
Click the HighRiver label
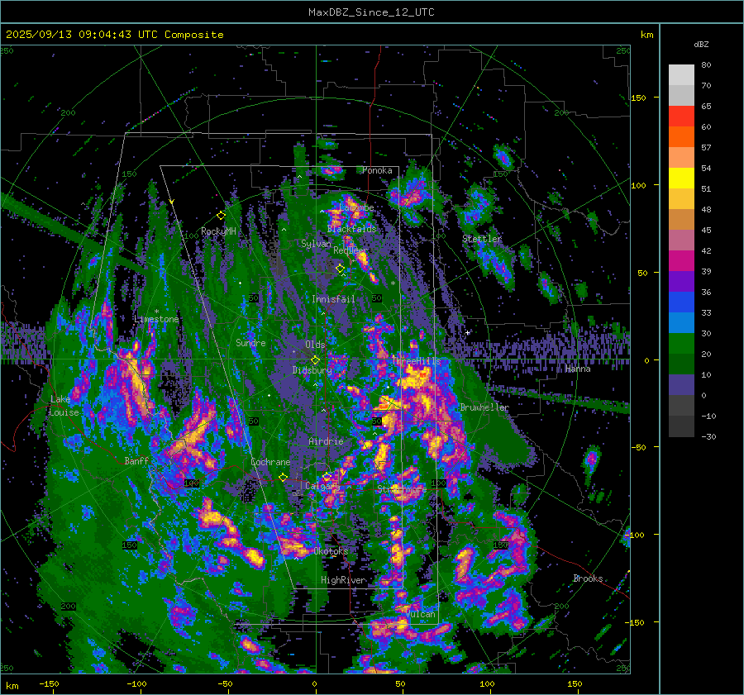click(343, 580)
